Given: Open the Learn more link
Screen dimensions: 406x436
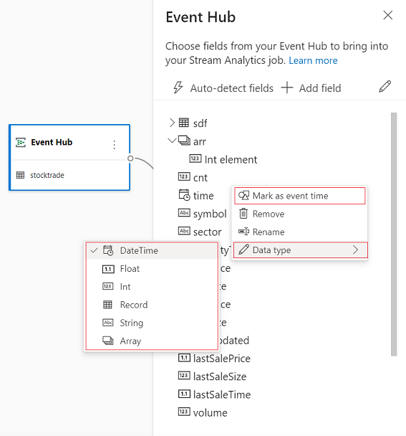Looking at the screenshot, I should point(313,61).
